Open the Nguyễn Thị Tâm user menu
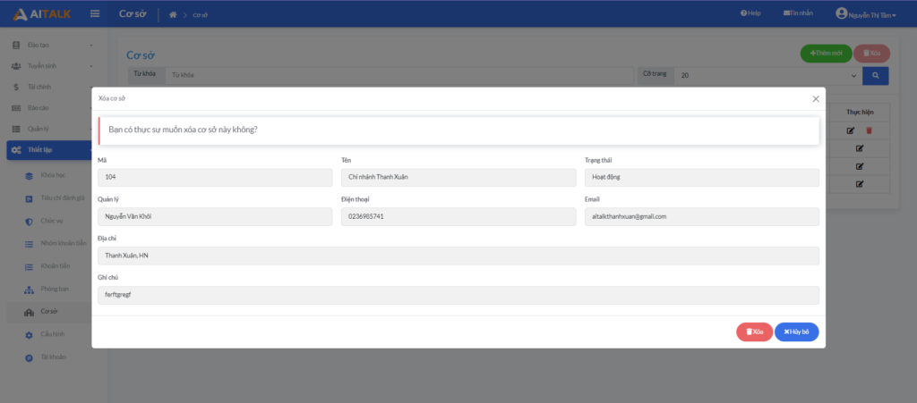The image size is (917, 403). tap(866, 13)
